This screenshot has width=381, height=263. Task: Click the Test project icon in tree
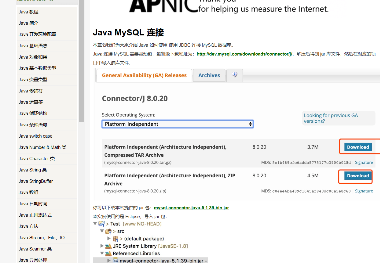[102, 224]
